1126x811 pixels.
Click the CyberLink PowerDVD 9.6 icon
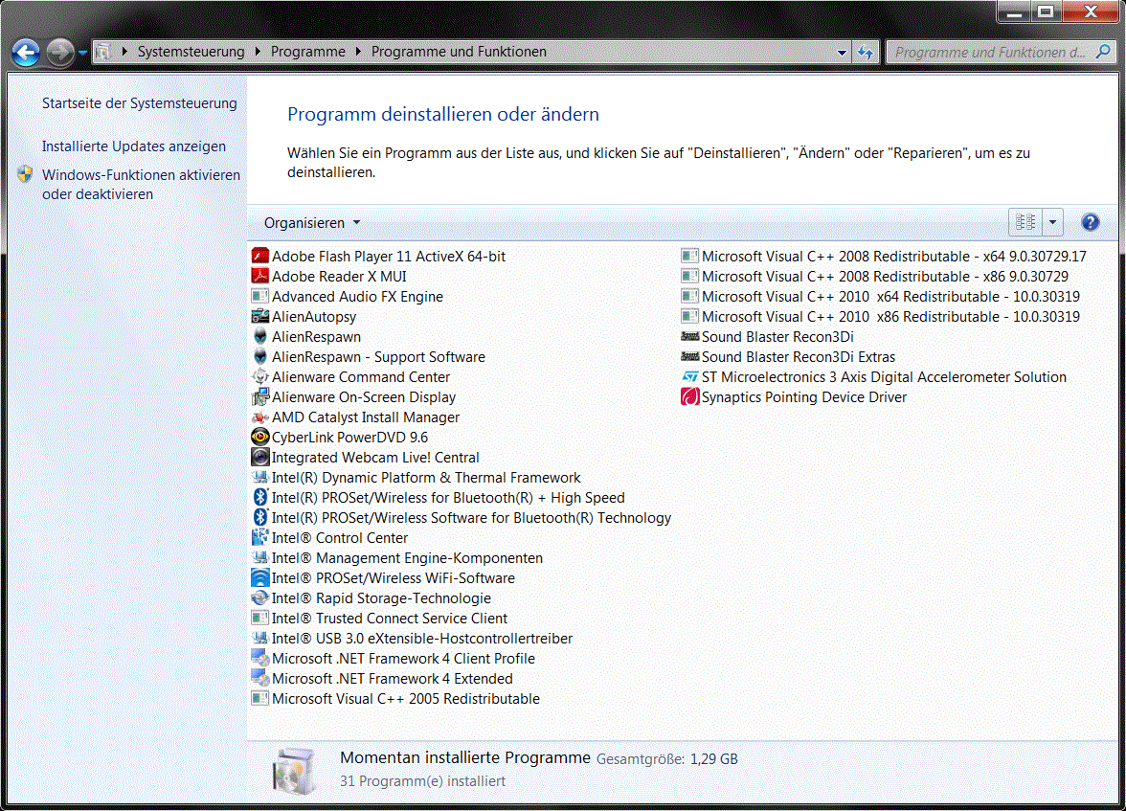point(260,437)
